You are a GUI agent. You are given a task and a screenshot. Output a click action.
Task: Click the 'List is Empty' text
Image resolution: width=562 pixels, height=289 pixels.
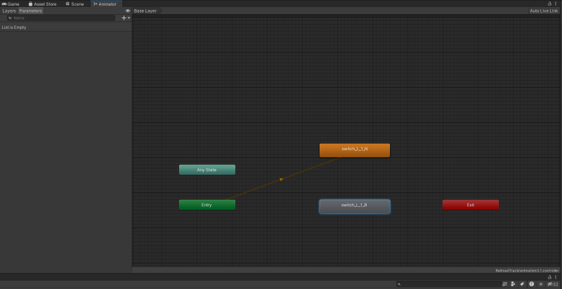point(14,27)
